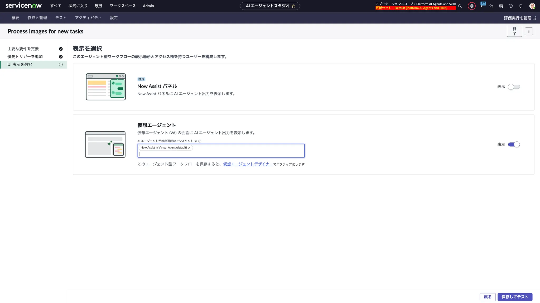The height and width of the screenshot is (303, 540).
Task: Open the notifications bell
Action: click(x=520, y=6)
